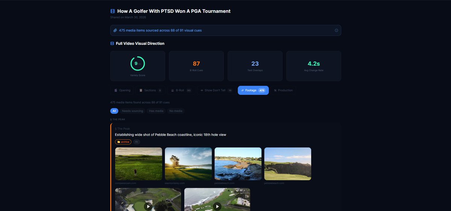
Task: Click the seemonterey.com source label
Action: pos(175,183)
